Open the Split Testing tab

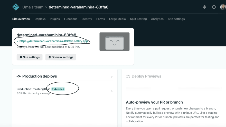138,19
